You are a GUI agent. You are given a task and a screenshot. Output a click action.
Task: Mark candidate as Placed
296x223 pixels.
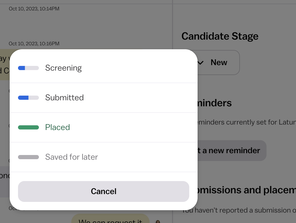pyautogui.click(x=104, y=127)
